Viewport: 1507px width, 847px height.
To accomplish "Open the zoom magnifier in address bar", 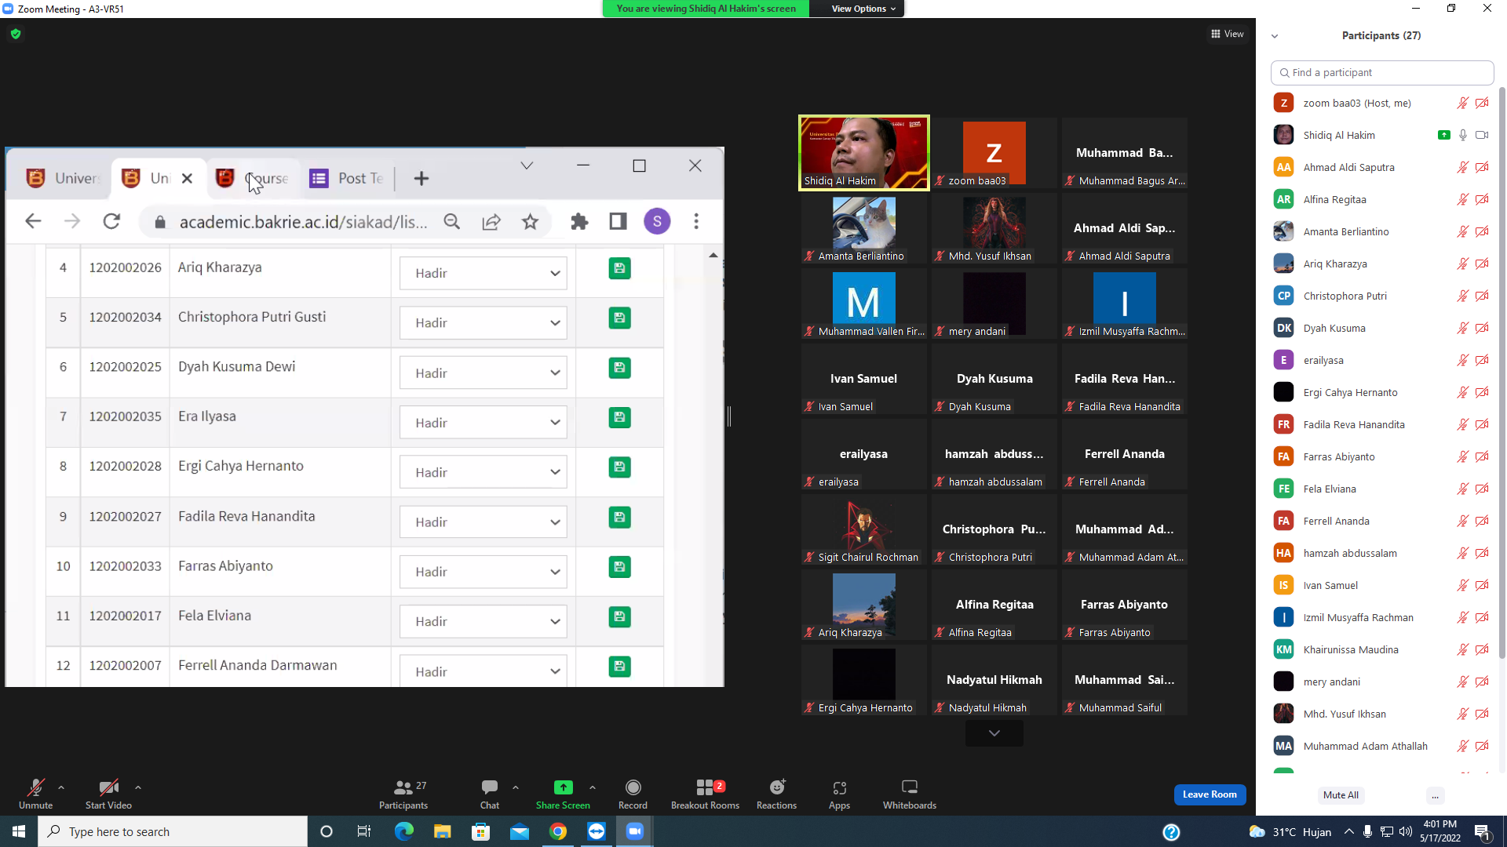I will pos(452,222).
